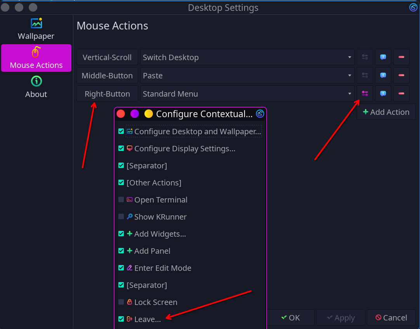
Task: Show info about the Vertical-Scroll action
Action: (383, 57)
